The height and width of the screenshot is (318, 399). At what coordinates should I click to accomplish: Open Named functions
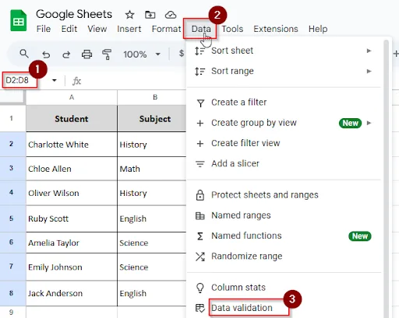(284, 236)
